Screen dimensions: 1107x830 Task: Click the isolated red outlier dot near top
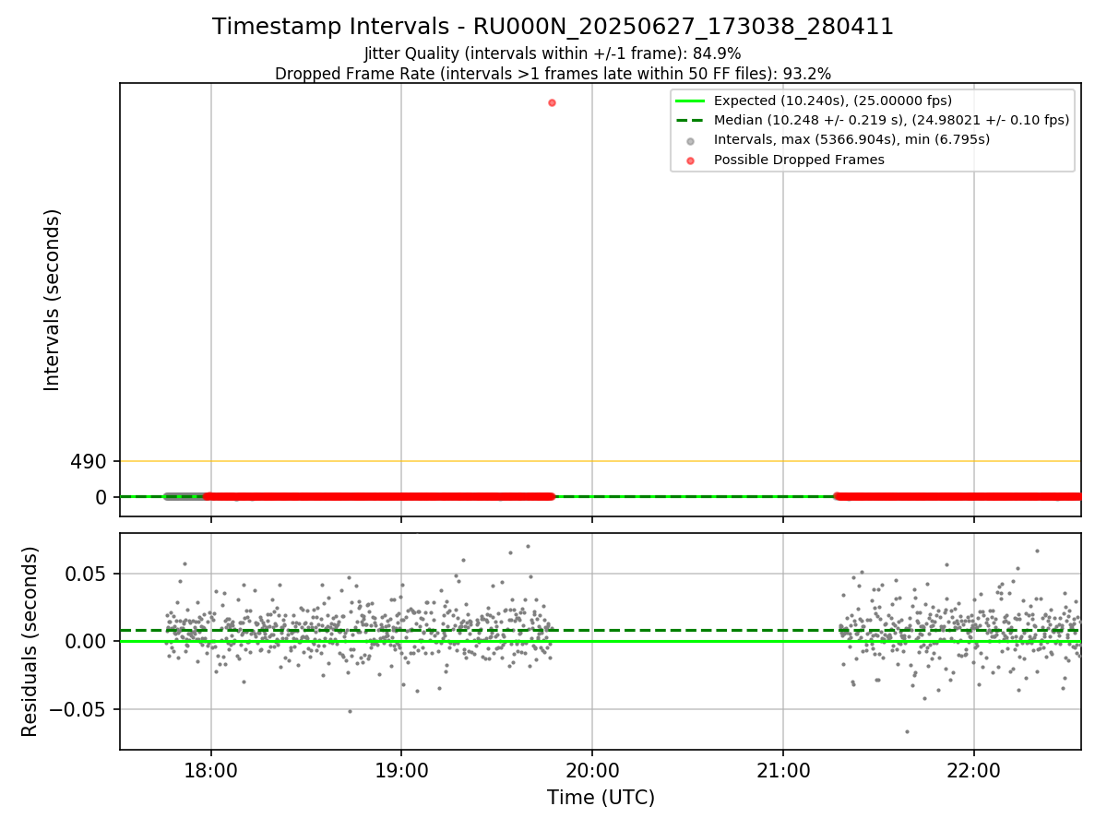552,102
